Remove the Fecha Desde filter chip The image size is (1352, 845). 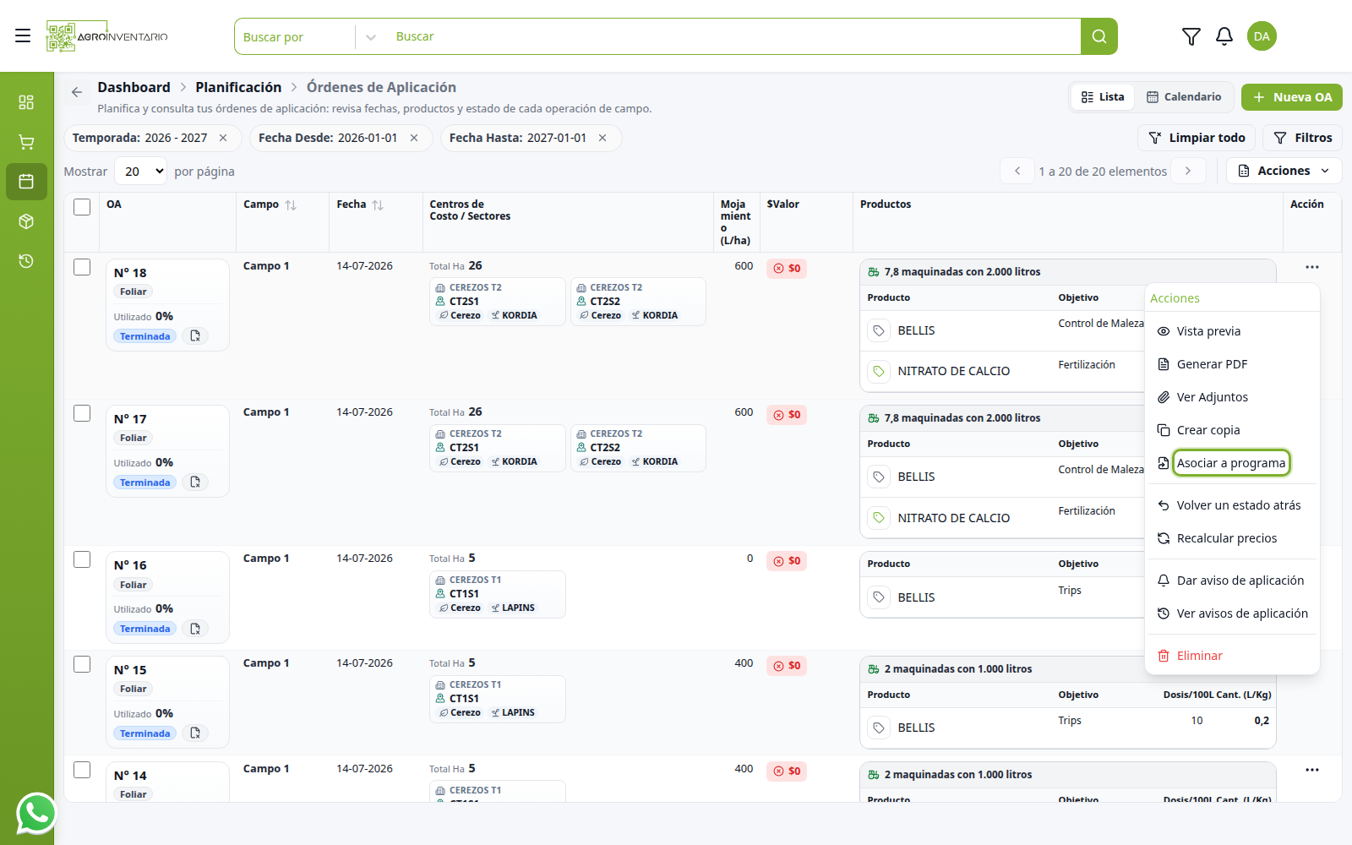pyautogui.click(x=414, y=138)
